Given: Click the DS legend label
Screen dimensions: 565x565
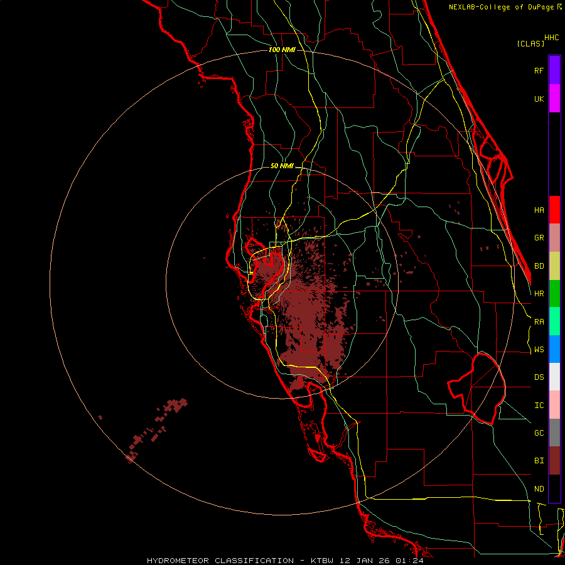Looking at the screenshot, I should click(x=539, y=377).
